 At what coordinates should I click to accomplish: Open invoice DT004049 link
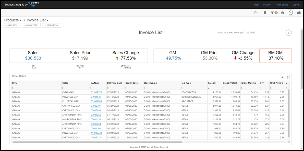click(95, 97)
